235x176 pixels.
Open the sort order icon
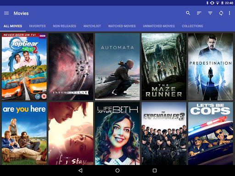[199, 13]
